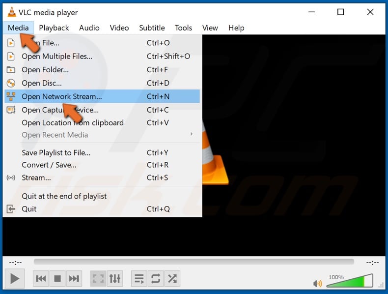Image resolution: width=388 pixels, height=294 pixels.
Task: Open the Tools menu
Action: click(x=183, y=28)
